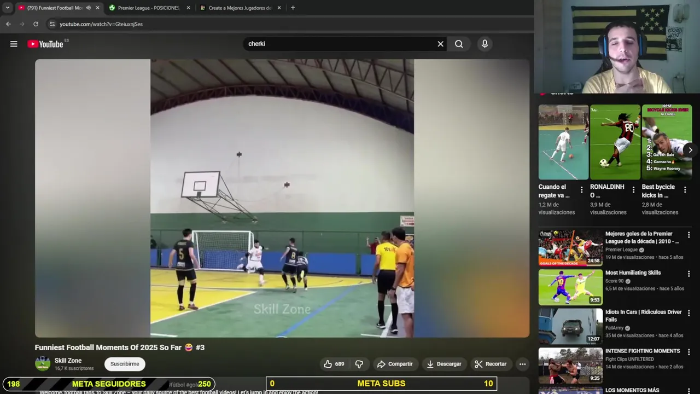Go to YouTube home via logo
The height and width of the screenshot is (394, 700).
(x=45, y=44)
